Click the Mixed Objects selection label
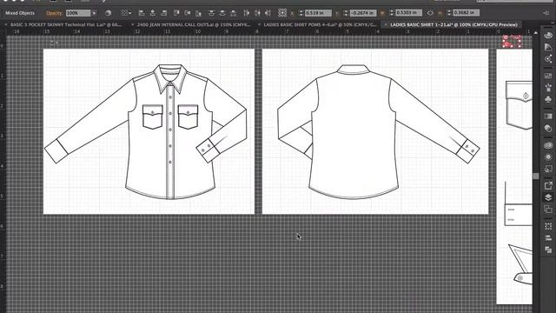Screen dimensions: 556x313 click(20, 13)
